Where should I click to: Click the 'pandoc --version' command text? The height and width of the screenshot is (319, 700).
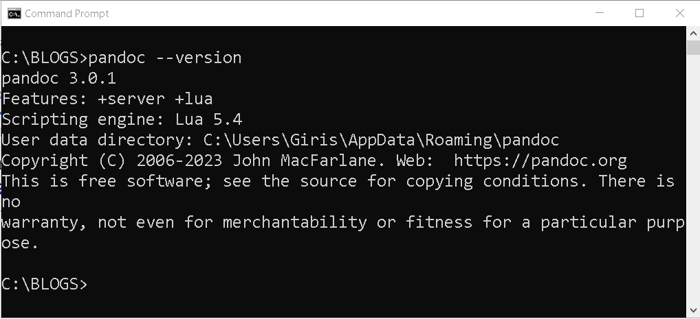pos(165,58)
